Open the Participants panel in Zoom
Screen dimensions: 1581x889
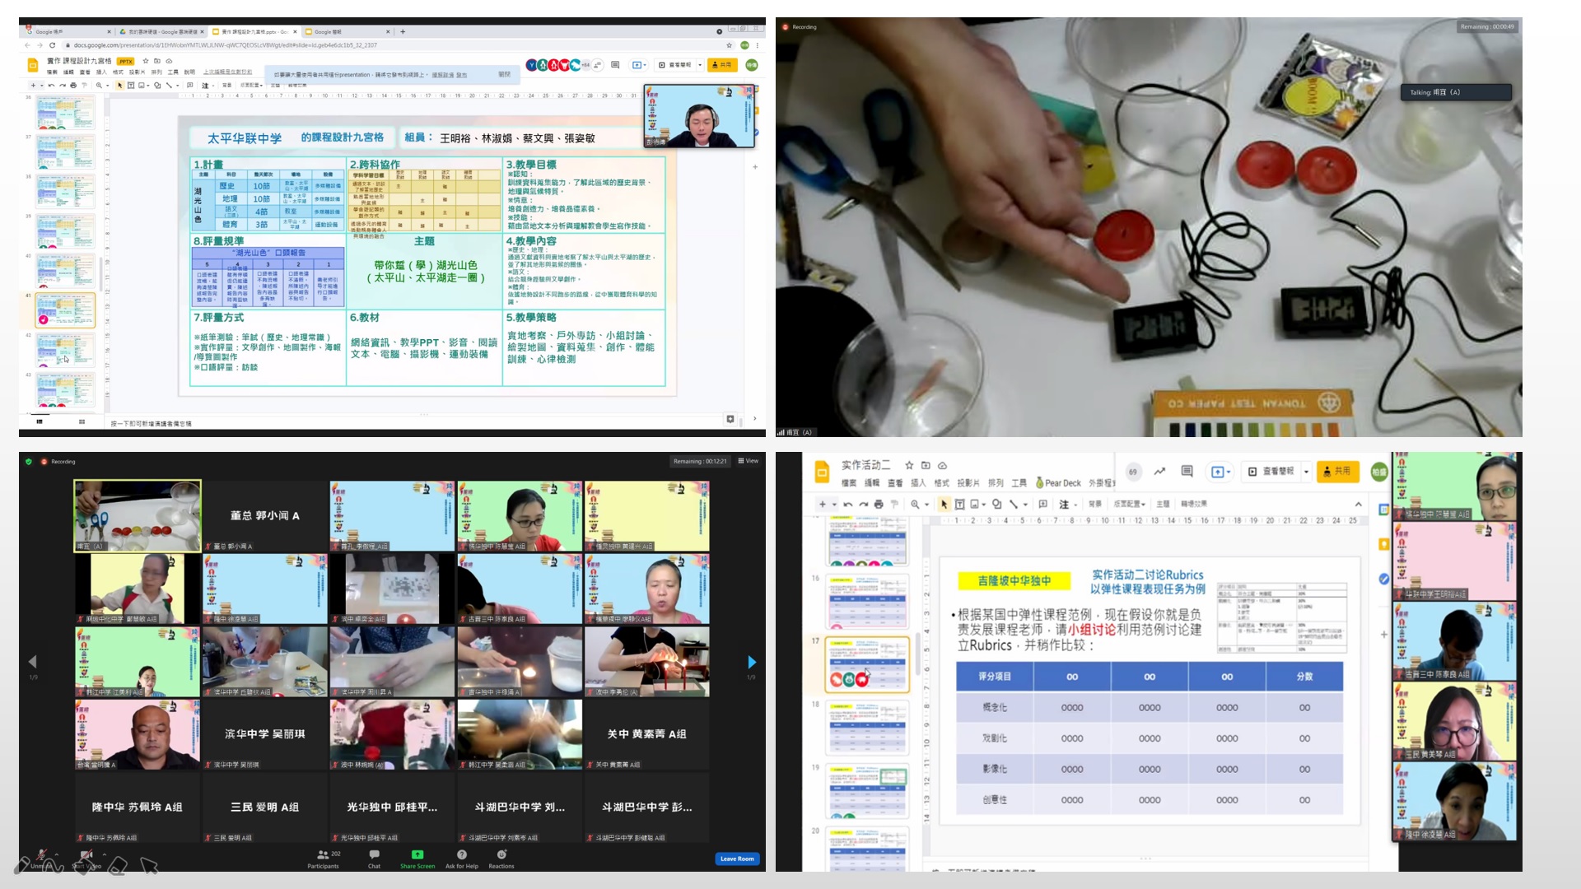coord(323,859)
